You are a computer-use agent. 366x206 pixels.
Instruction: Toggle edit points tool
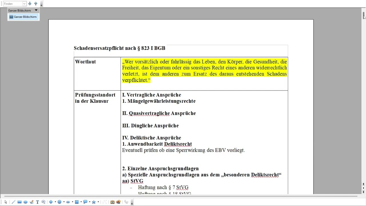[x=105, y=202]
